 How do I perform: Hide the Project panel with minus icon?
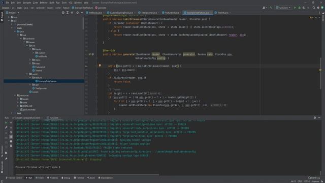(82, 13)
